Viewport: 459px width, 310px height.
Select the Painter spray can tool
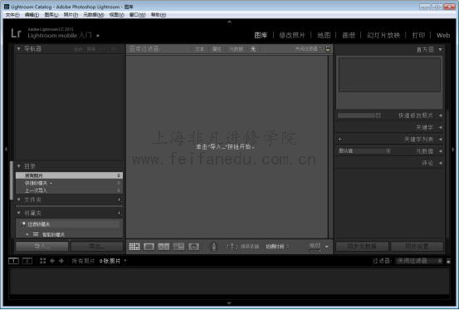tap(214, 246)
